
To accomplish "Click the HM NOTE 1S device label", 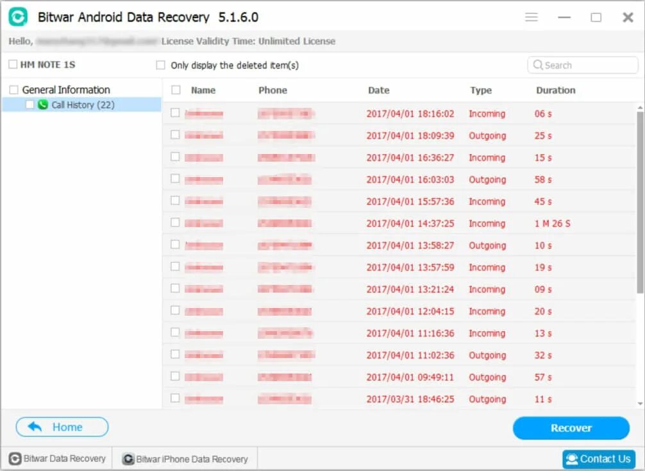I will click(47, 65).
